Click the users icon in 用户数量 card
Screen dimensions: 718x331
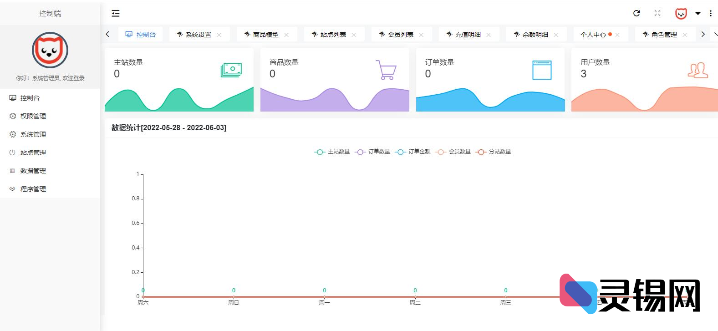point(698,70)
